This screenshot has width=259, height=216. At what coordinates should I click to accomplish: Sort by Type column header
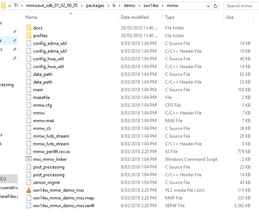click(169, 17)
